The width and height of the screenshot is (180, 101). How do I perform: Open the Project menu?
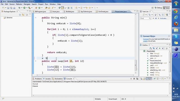tap(41, 4)
